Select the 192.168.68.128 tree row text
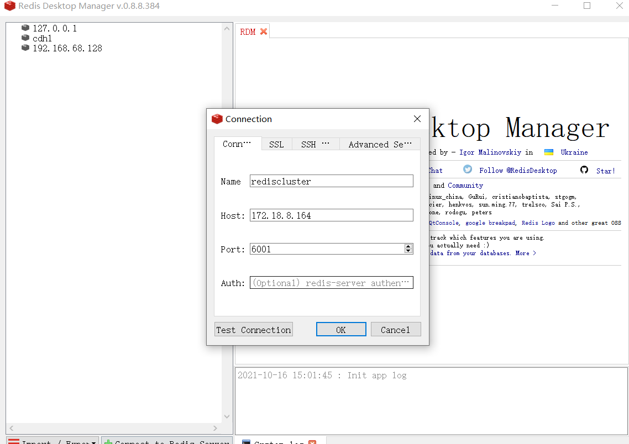629x444 pixels. click(x=67, y=48)
